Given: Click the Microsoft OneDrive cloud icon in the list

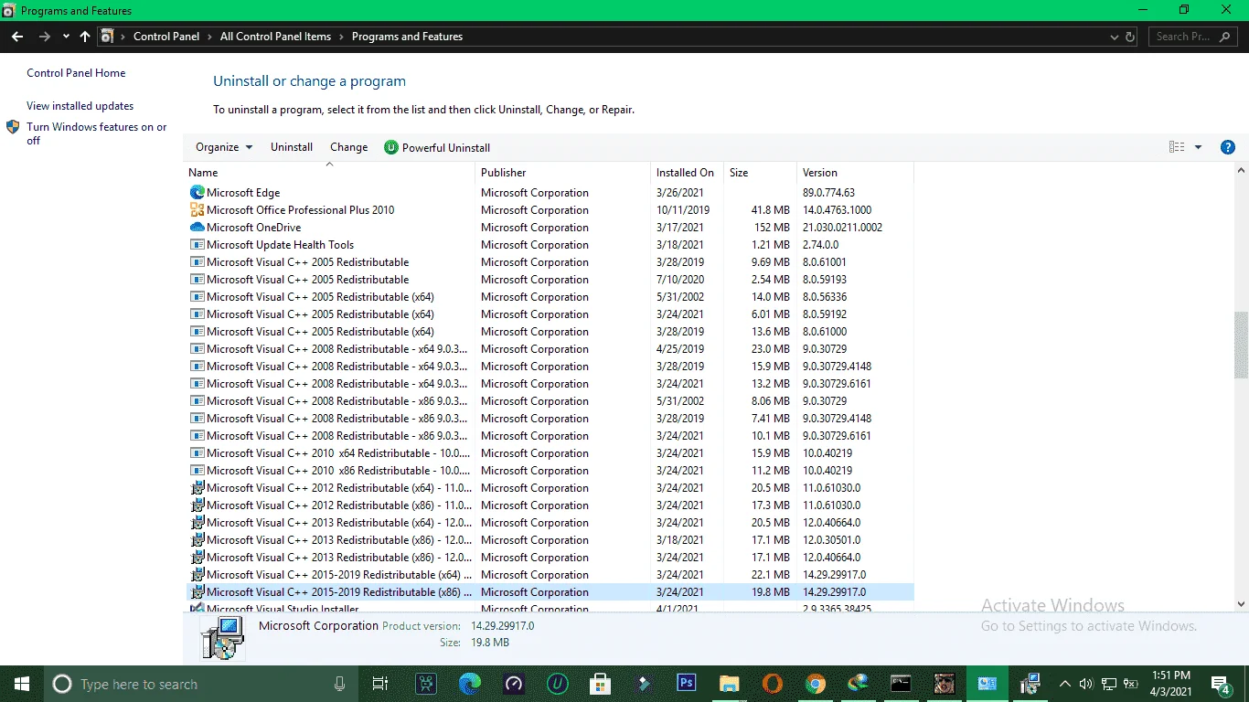Looking at the screenshot, I should (x=197, y=228).
